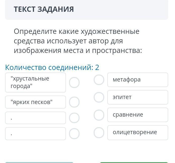Select the connector circle beside "хрустальные города"
Screen dimensions: 175x163
(x=74, y=83)
